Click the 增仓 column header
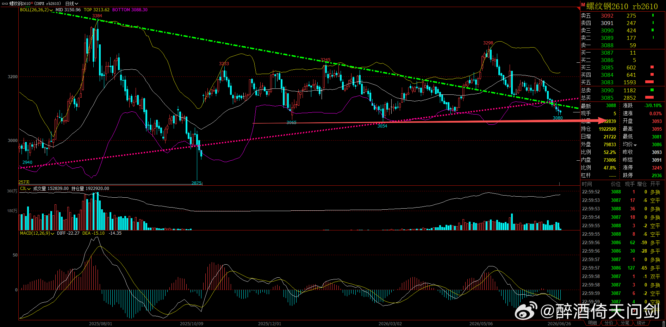 click(x=642, y=184)
